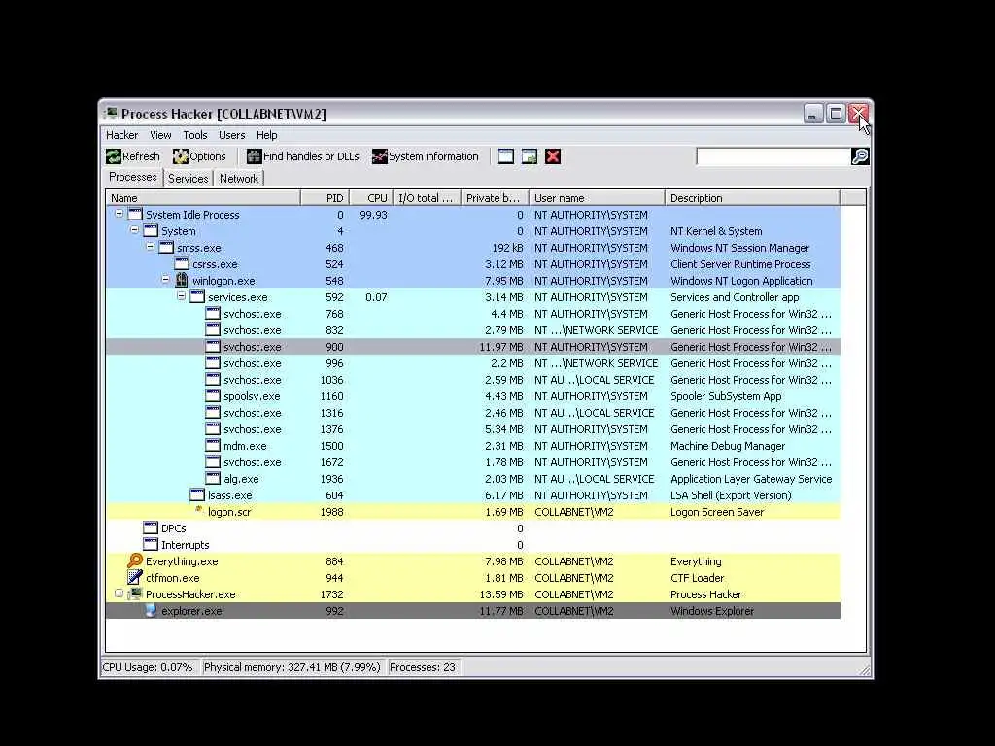The height and width of the screenshot is (746, 995).
Task: Click into the search input field
Action: [x=772, y=156]
